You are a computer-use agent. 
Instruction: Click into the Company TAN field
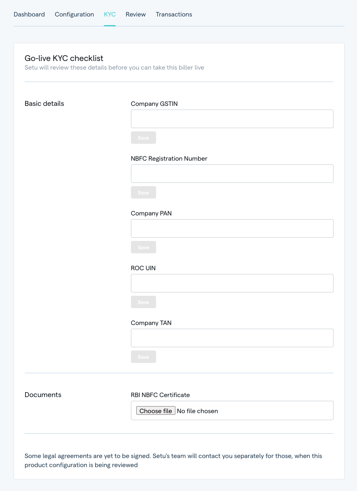click(232, 338)
